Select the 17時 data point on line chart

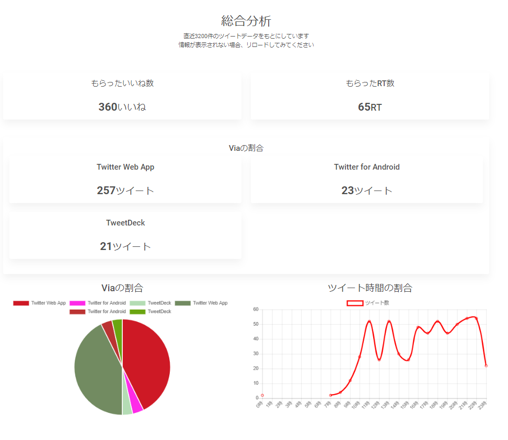pos(428,333)
